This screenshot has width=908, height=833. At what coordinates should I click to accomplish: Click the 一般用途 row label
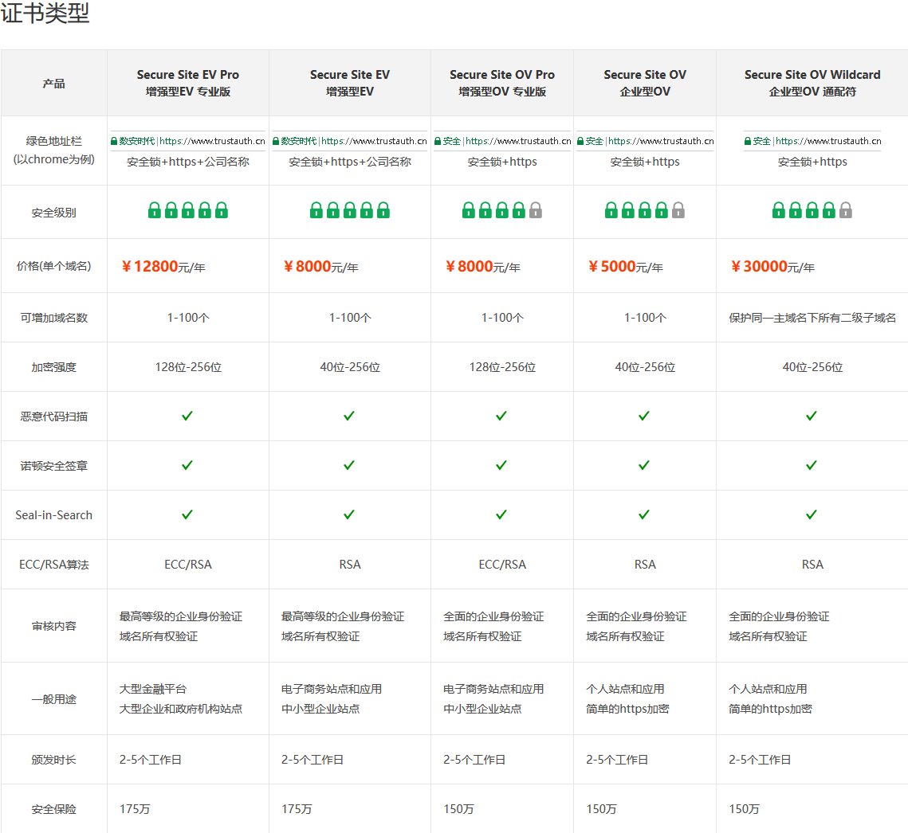[54, 698]
